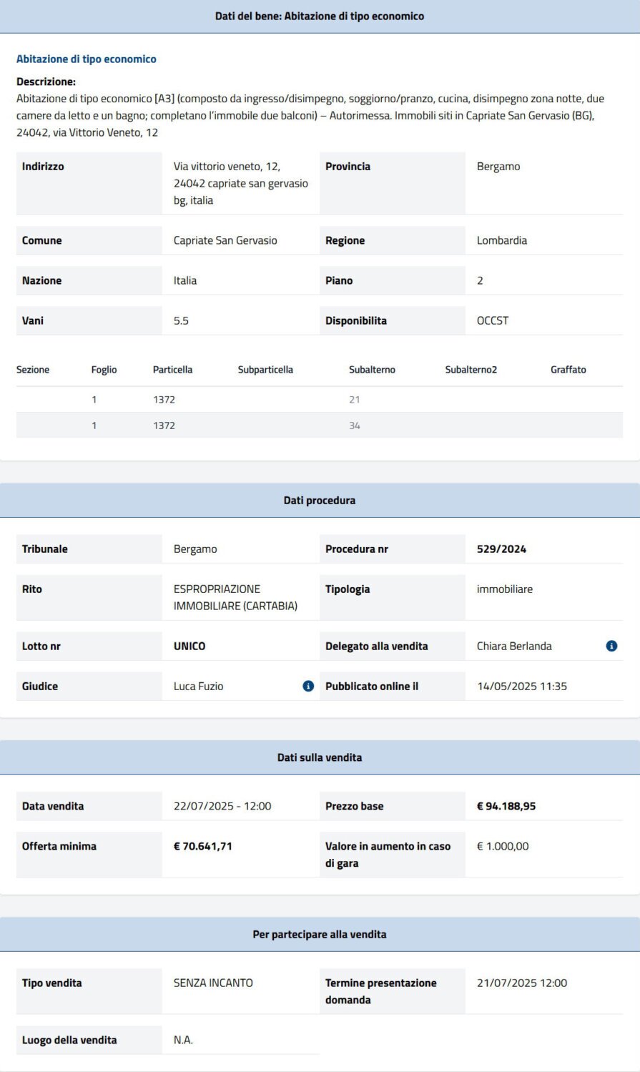The image size is (640, 1072).
Task: Select base price € 94.188,95
Action: (506, 806)
